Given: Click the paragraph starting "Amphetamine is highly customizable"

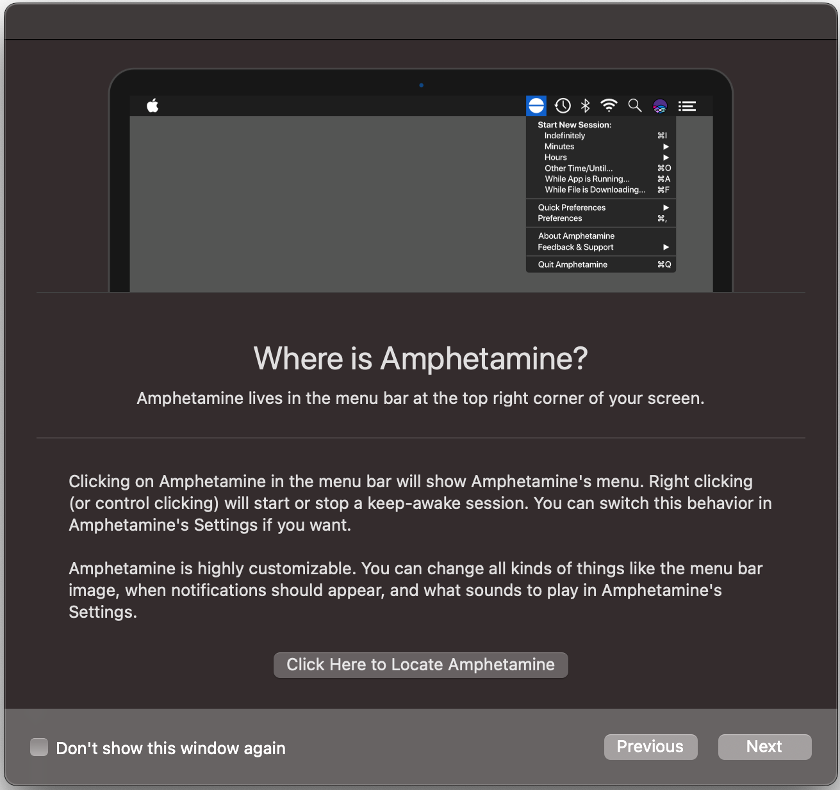Looking at the screenshot, I should coord(416,590).
